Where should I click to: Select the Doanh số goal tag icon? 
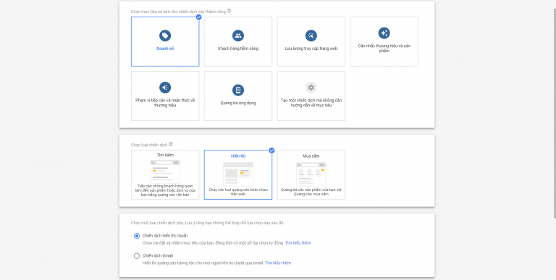click(165, 35)
